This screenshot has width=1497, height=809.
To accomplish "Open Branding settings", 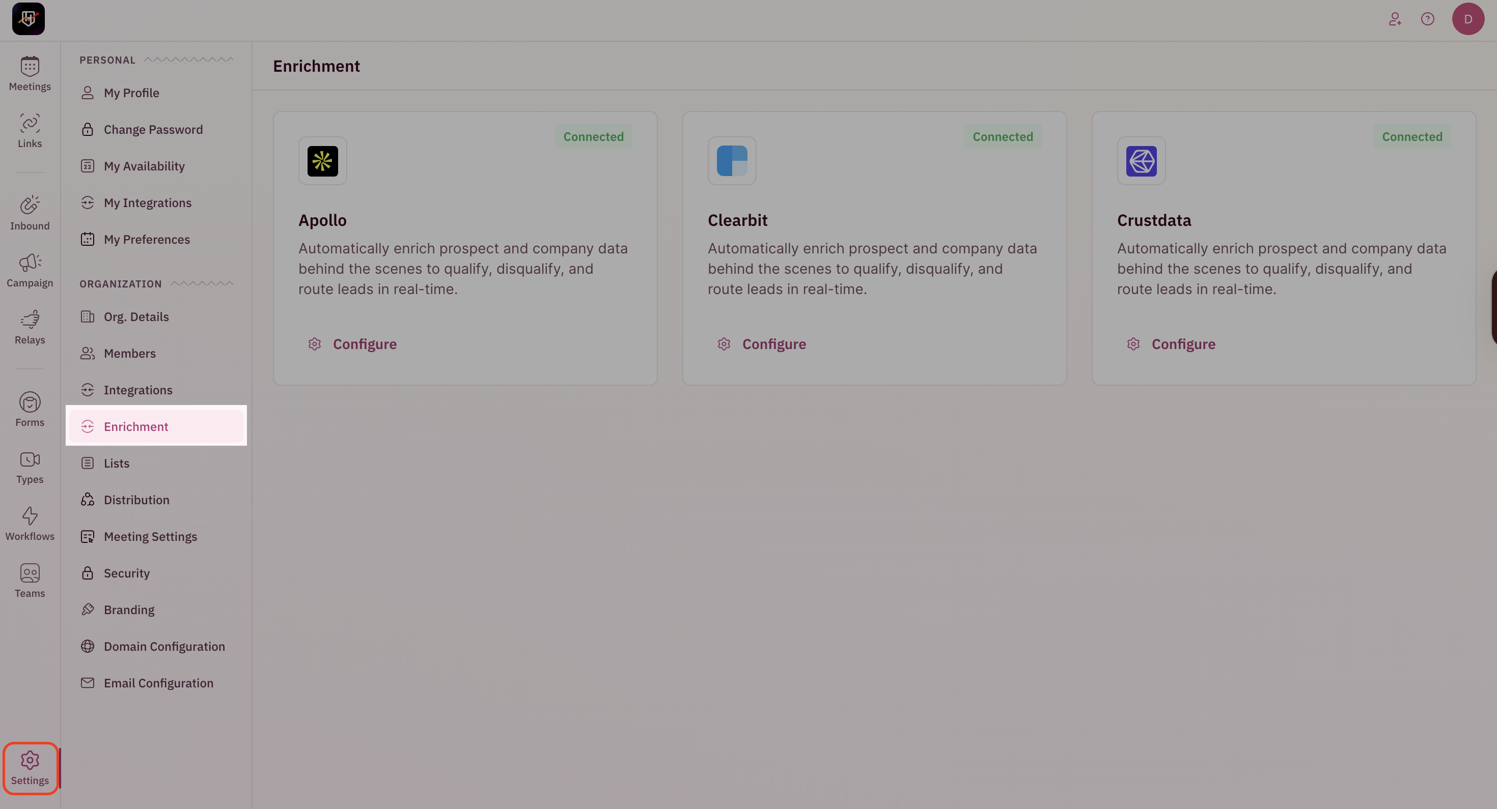I will click(x=156, y=609).
